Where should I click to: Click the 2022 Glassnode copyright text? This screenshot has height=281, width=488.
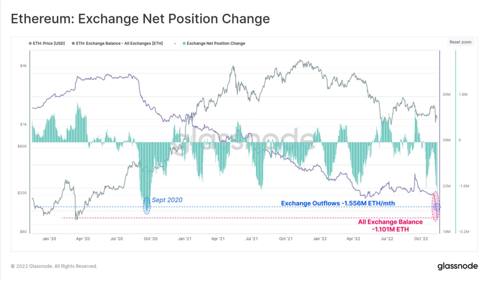click(x=54, y=266)
